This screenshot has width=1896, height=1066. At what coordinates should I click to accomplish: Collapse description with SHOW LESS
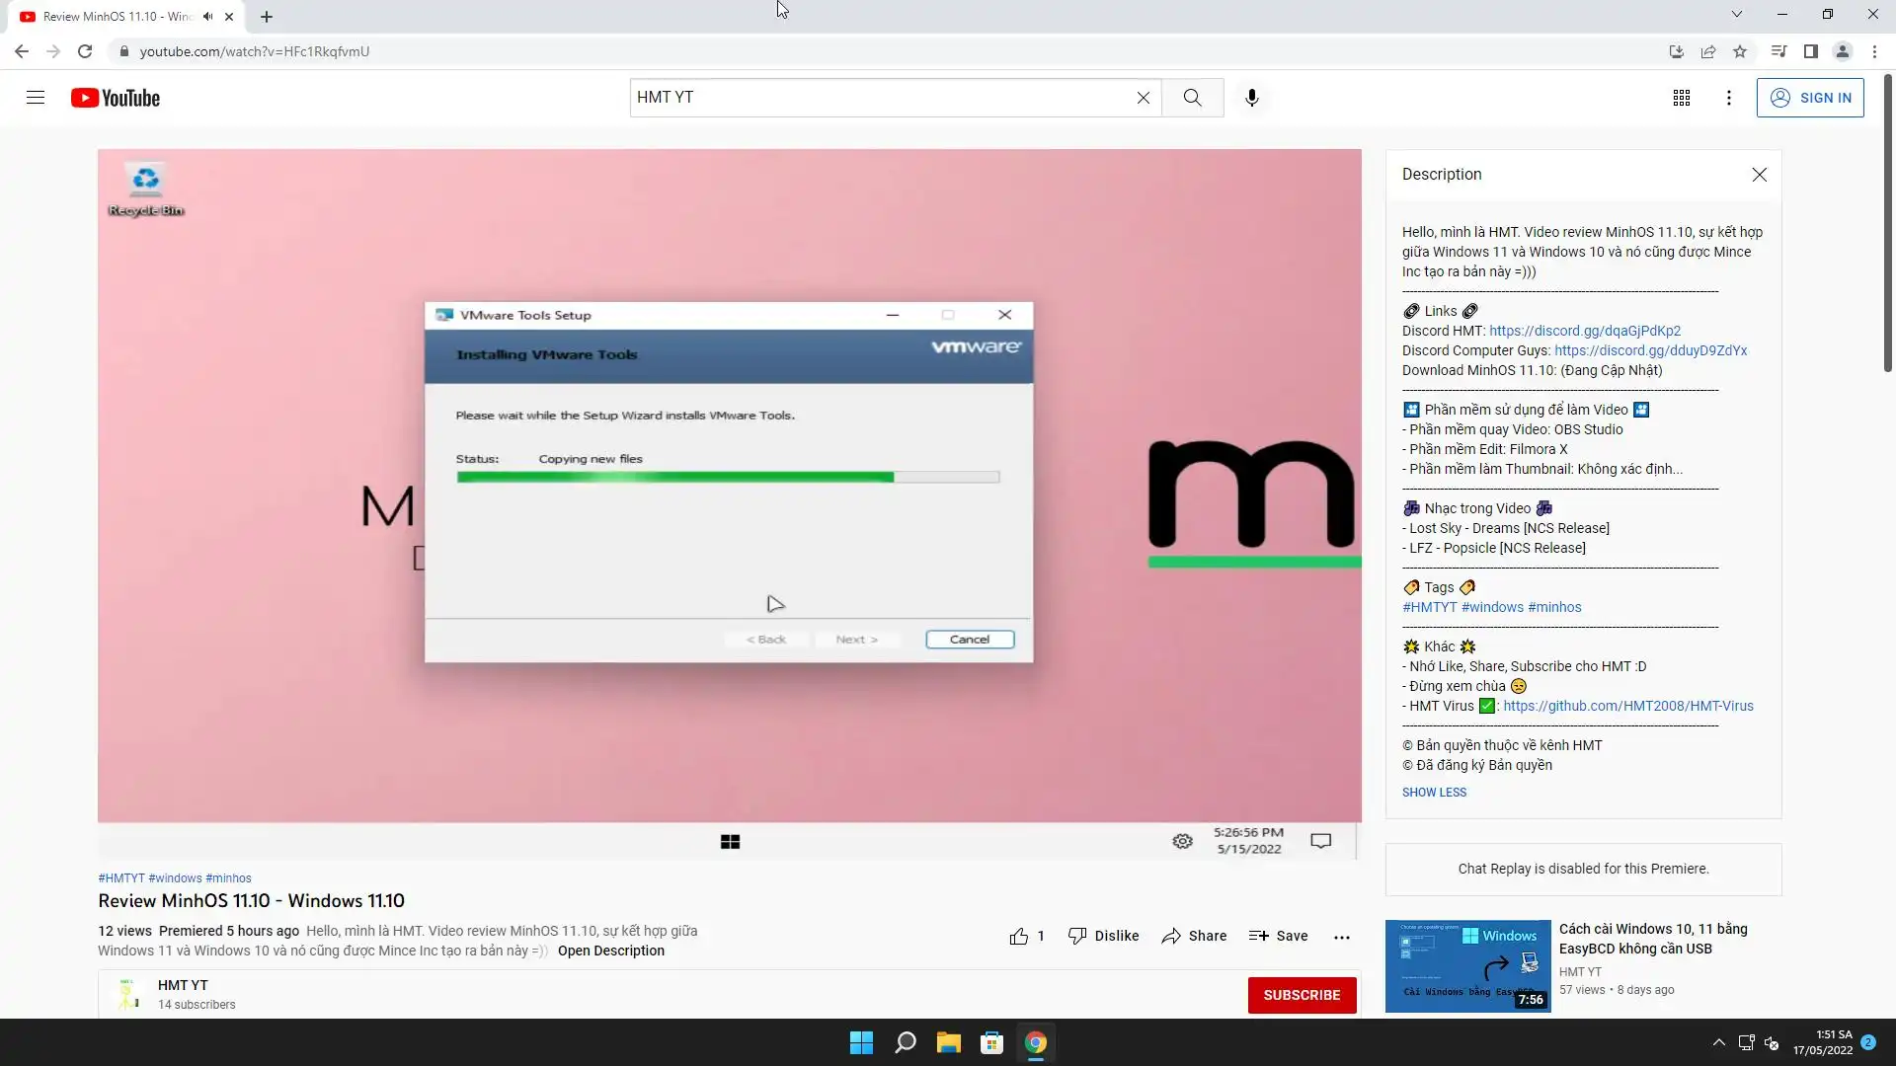[x=1434, y=792]
